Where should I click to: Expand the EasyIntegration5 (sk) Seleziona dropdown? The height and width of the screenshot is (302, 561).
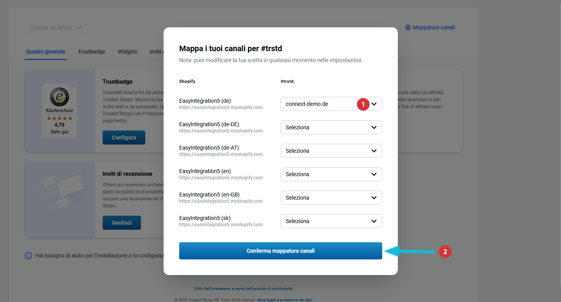pos(331,221)
